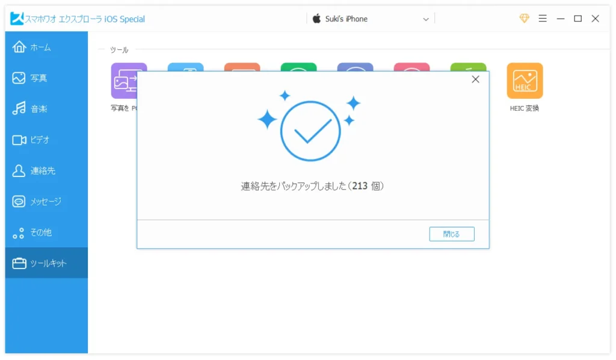This screenshot has height=360, width=616.
Task: Click the スマホウオ app logo
Action: [17, 19]
